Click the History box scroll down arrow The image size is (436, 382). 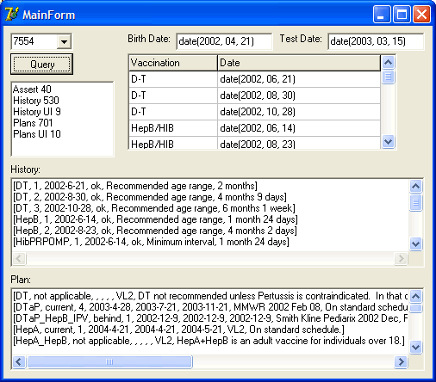point(416,244)
